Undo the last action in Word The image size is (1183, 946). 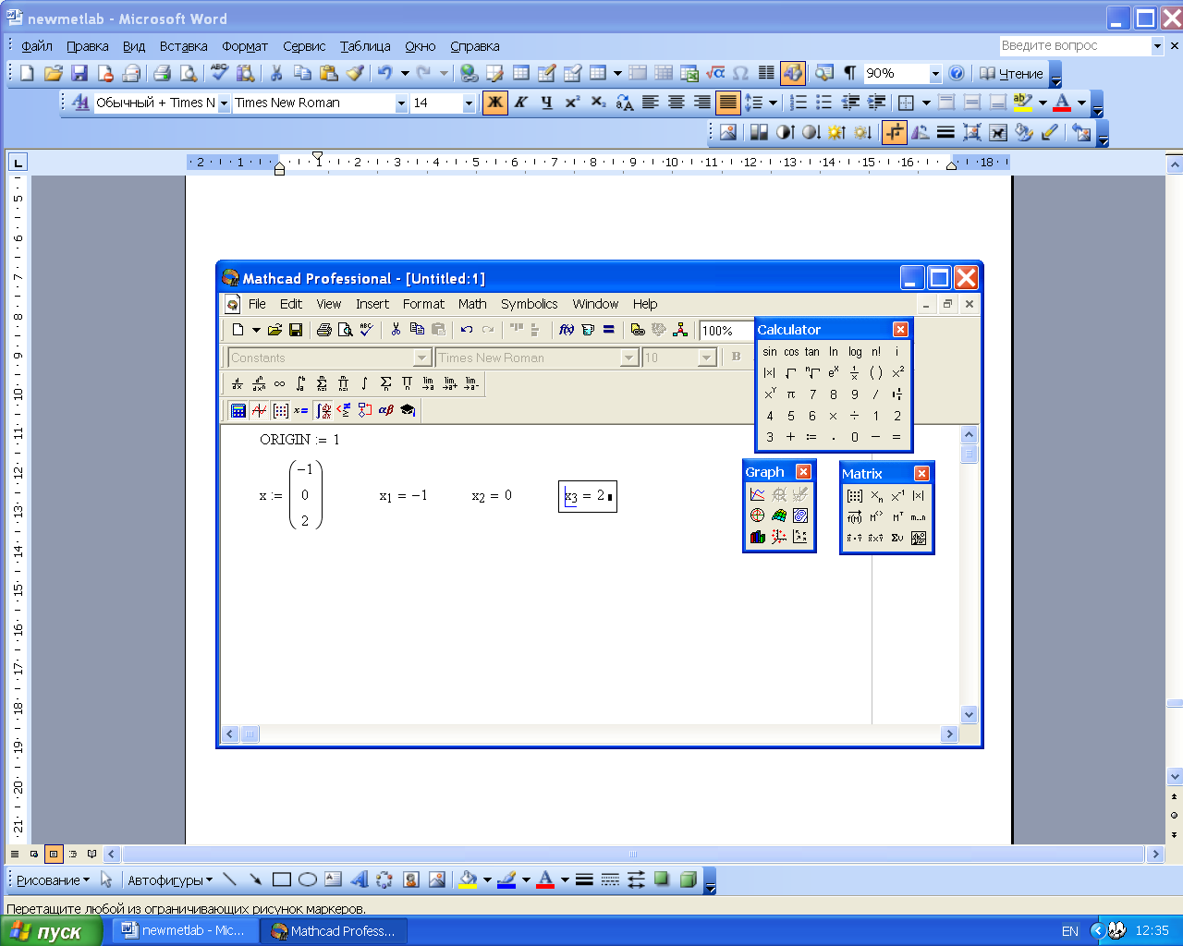click(384, 73)
